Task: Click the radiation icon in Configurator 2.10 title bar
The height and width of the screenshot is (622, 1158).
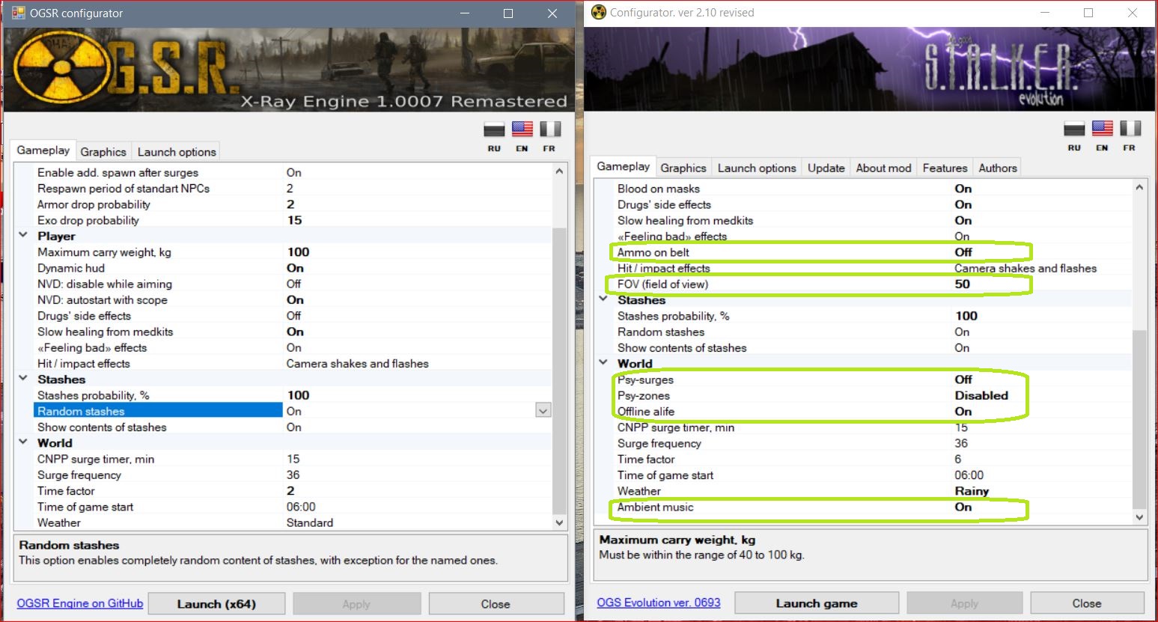Action: tap(598, 12)
